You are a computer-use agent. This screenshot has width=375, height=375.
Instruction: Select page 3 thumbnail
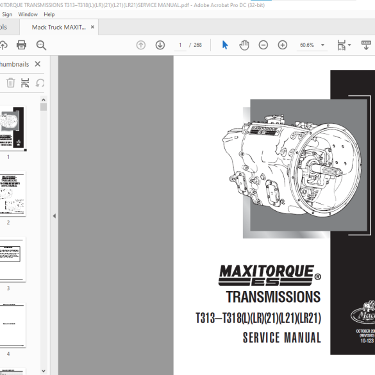click(13, 259)
